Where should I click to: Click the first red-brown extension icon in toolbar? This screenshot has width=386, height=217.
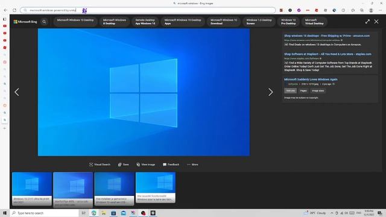pos(281,10)
